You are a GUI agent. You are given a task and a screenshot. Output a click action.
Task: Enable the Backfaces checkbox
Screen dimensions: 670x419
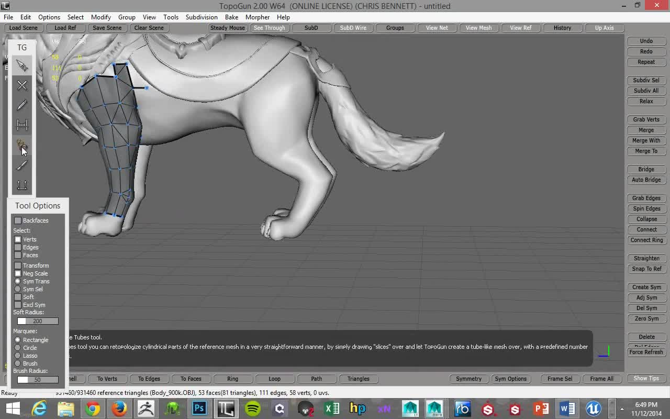click(x=18, y=220)
